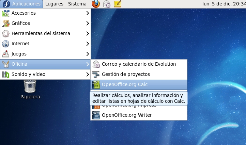246x145 pixels.
Task: Click the Oficina submenu arrow
Action: click(x=88, y=64)
